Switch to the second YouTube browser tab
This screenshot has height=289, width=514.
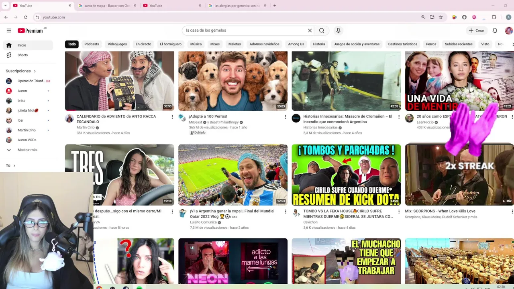172,6
